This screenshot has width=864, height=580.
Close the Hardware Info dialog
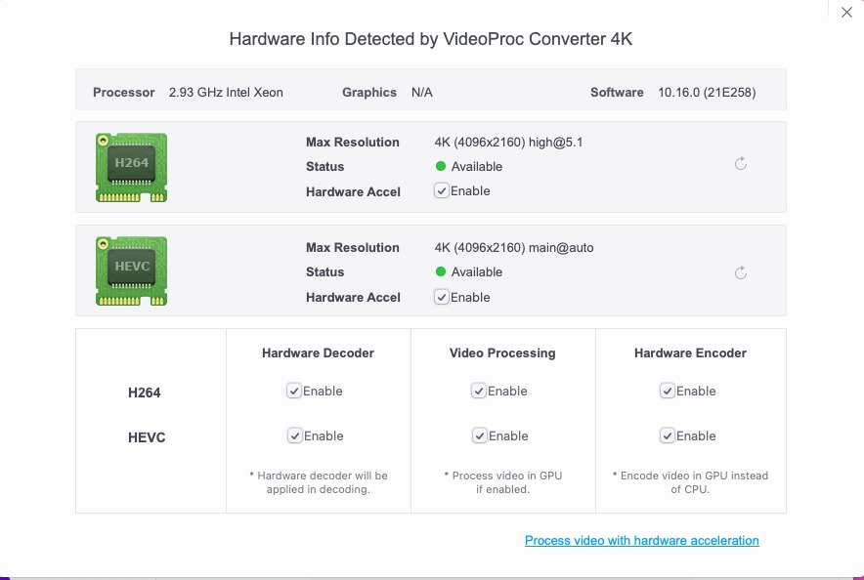(x=846, y=13)
